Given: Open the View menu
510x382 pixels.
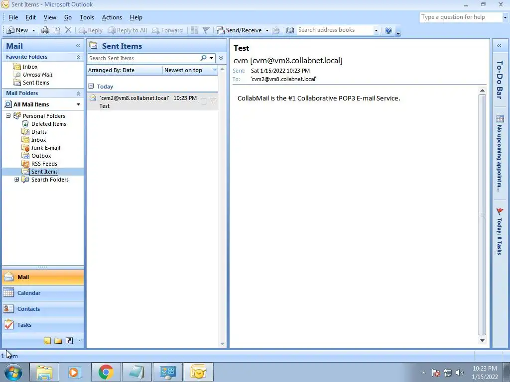Looking at the screenshot, I should pos(50,17).
